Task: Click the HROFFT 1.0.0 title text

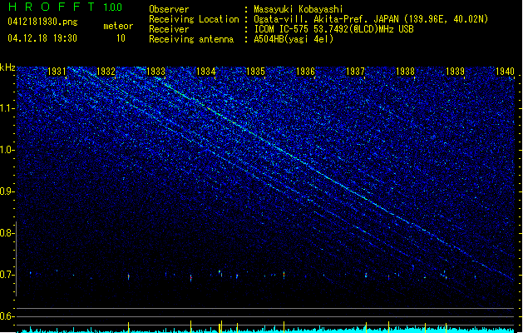Action: click(66, 7)
